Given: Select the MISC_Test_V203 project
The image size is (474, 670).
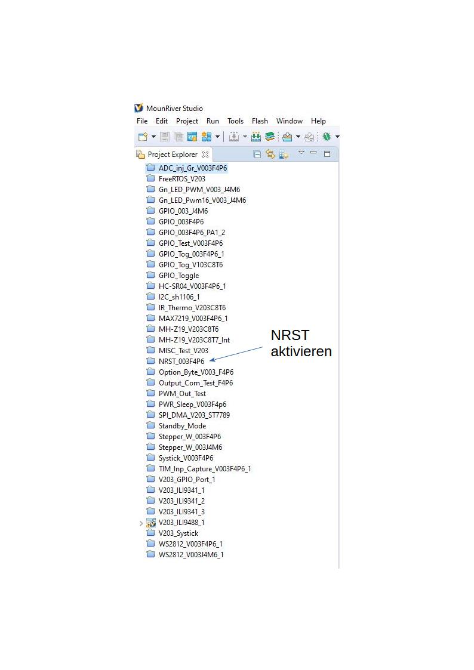Looking at the screenshot, I should click(183, 351).
